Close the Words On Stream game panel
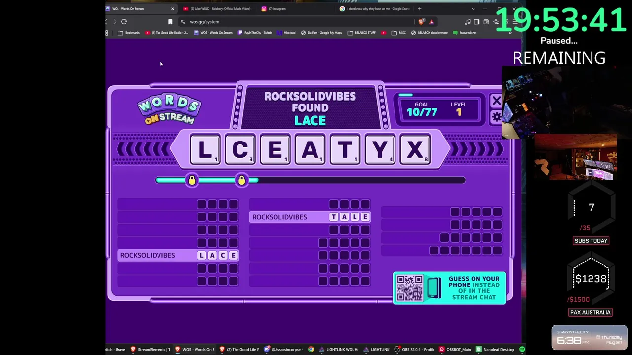Screen dimensions: 632x355 [496, 101]
